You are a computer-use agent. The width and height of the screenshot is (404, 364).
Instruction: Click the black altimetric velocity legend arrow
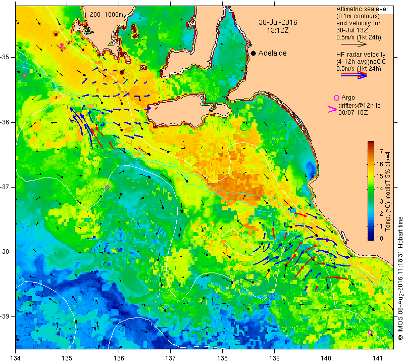coord(353,44)
